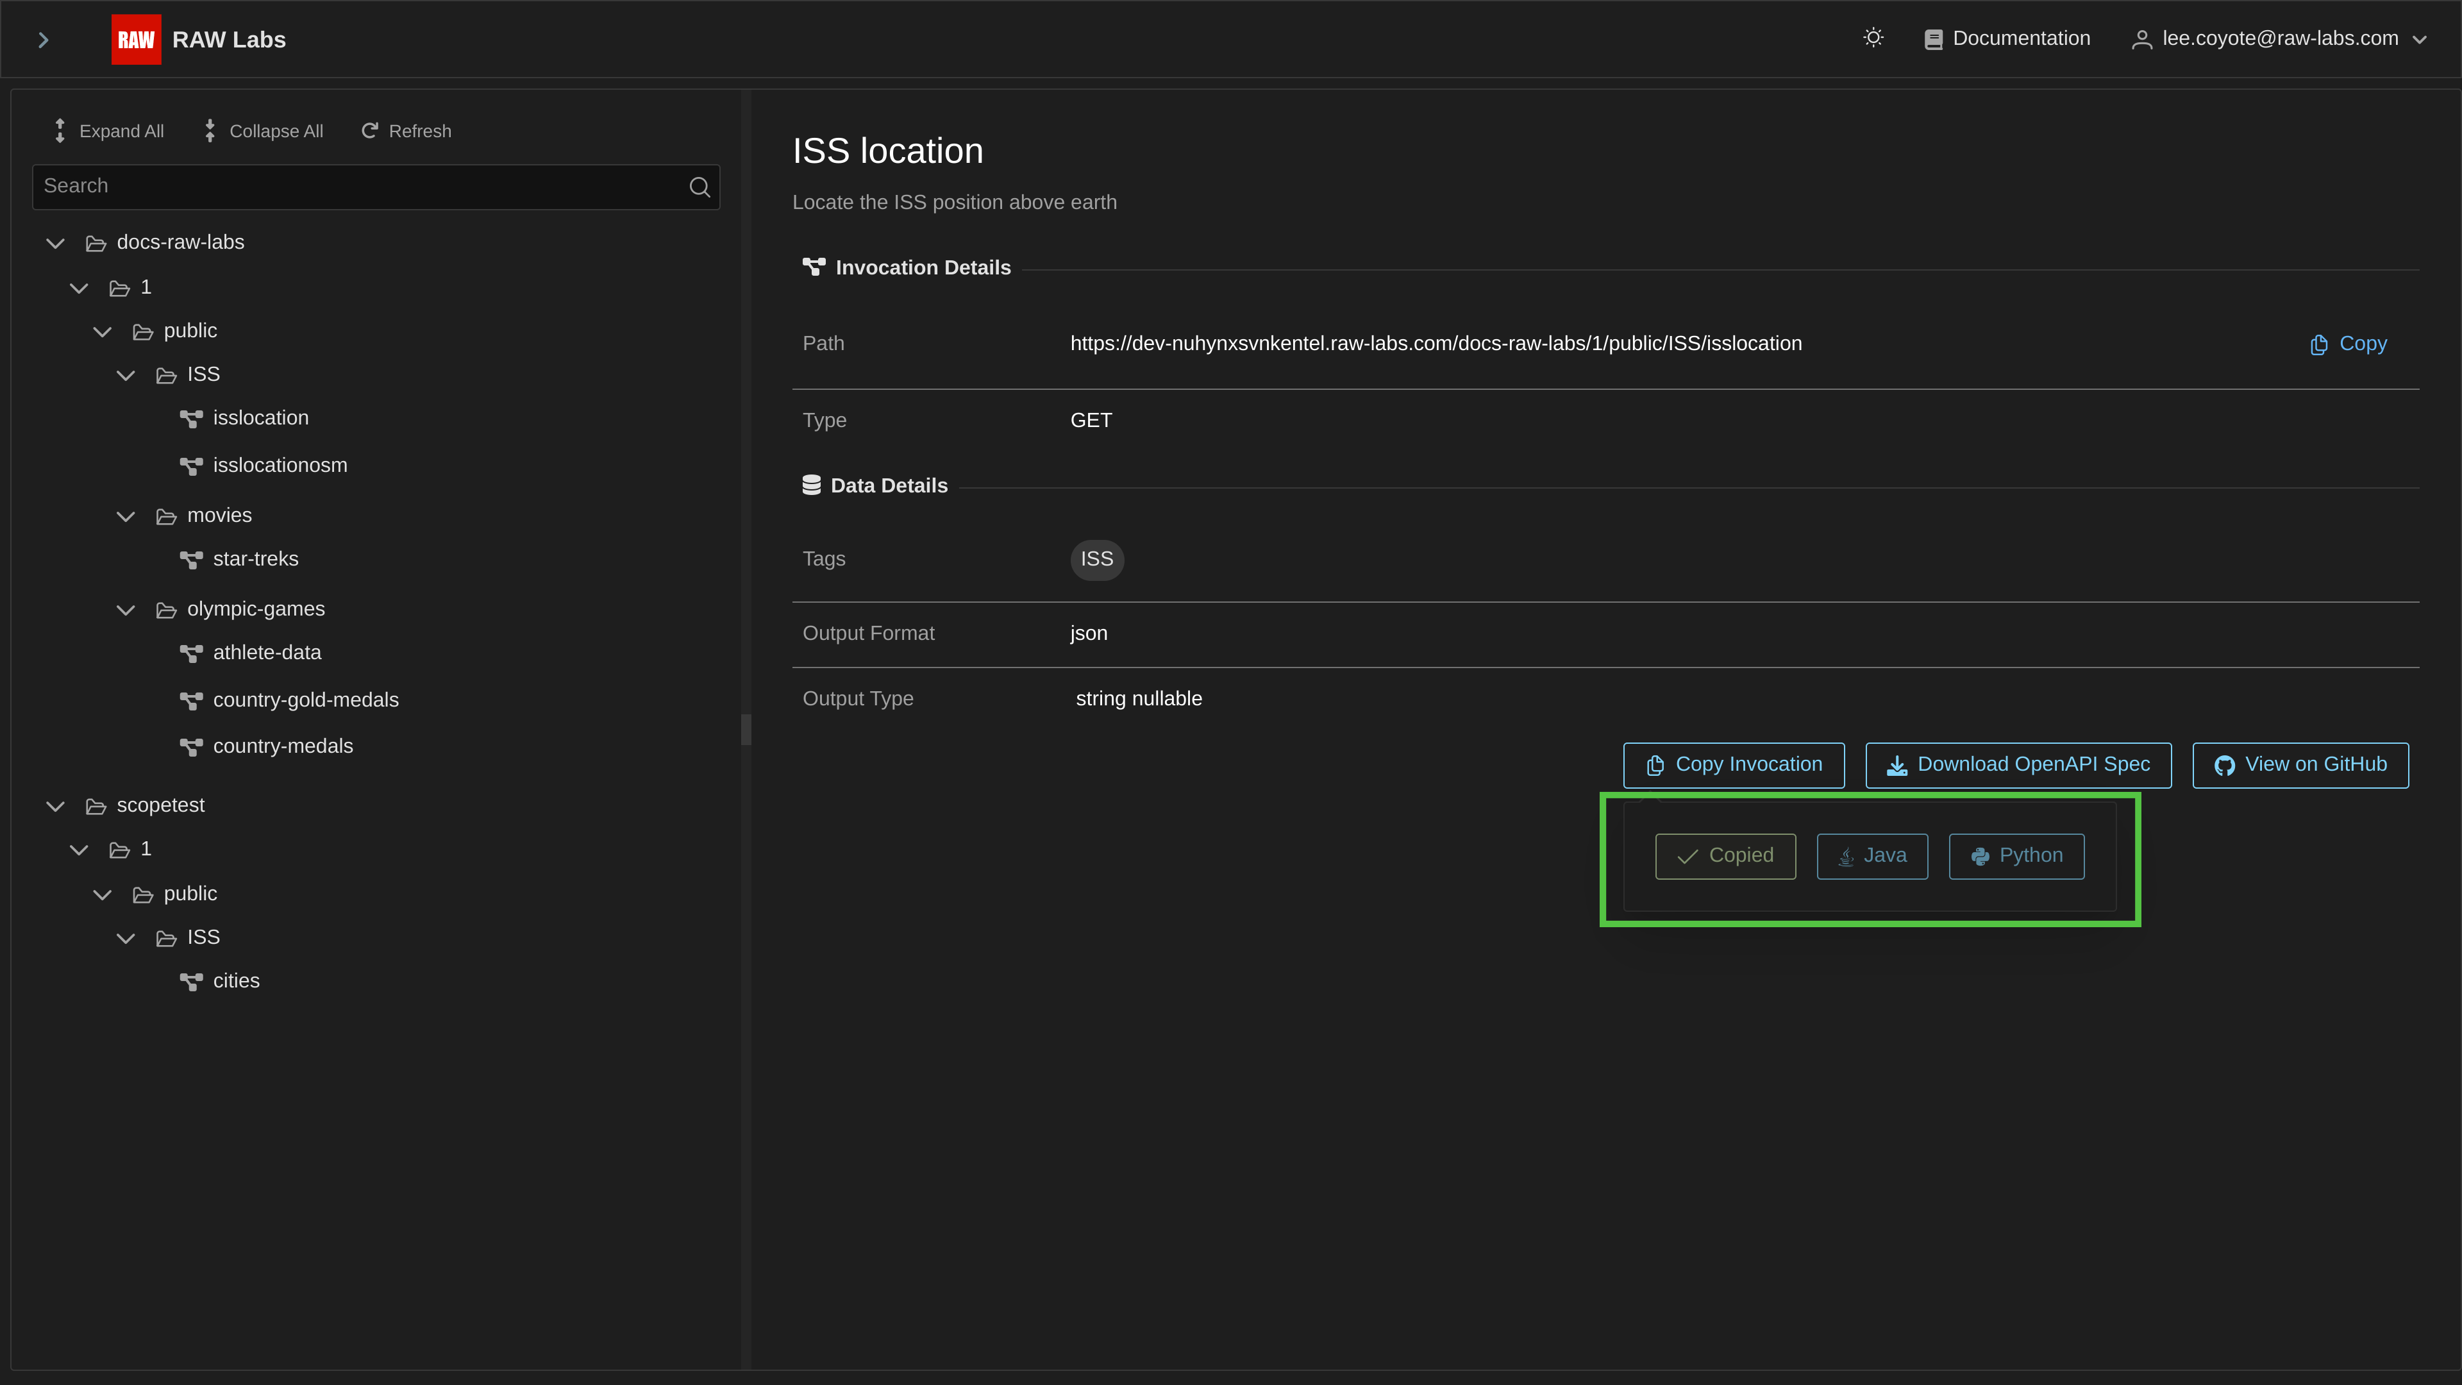This screenshot has width=2462, height=1385.
Task: Click the ISS tag chip
Action: tap(1096, 559)
